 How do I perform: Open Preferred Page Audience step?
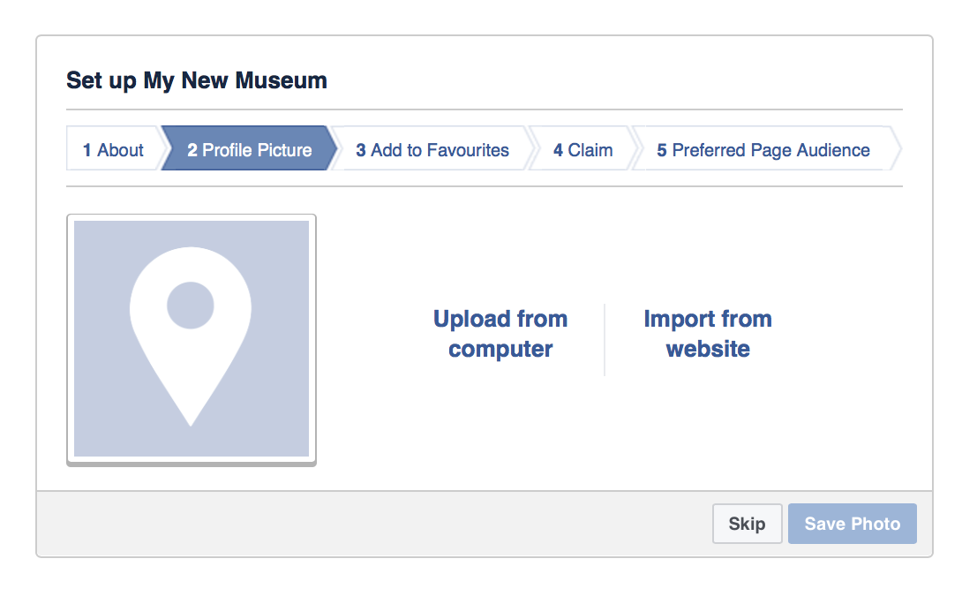pos(763,148)
